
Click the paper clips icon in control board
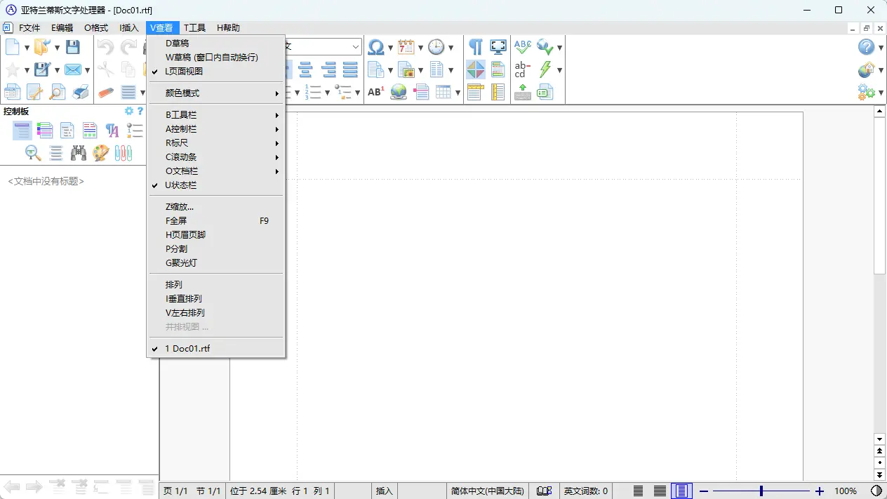pyautogui.click(x=124, y=152)
